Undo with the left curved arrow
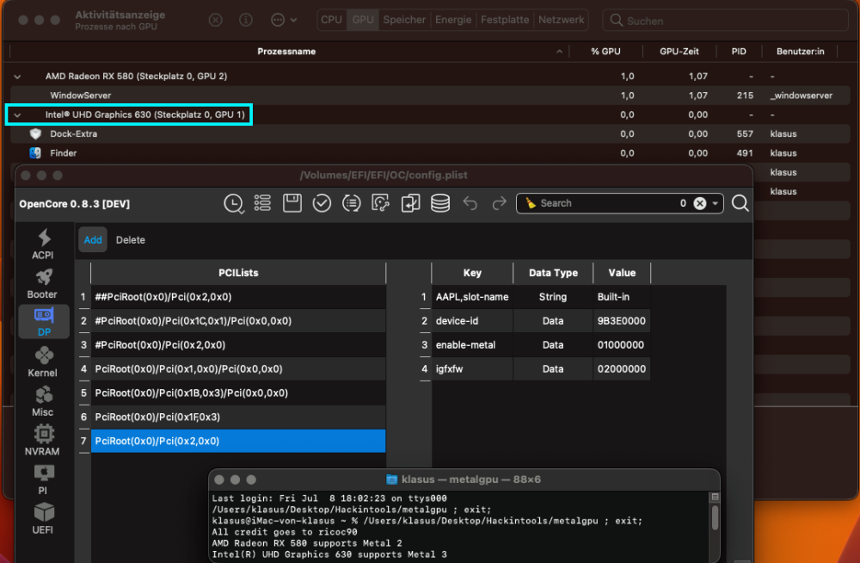Screen dimensions: 860x563 [x=470, y=203]
